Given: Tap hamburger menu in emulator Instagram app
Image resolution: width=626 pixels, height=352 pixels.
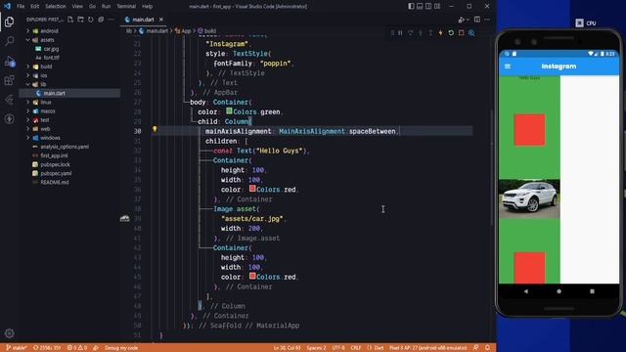Looking at the screenshot, I should (x=508, y=66).
